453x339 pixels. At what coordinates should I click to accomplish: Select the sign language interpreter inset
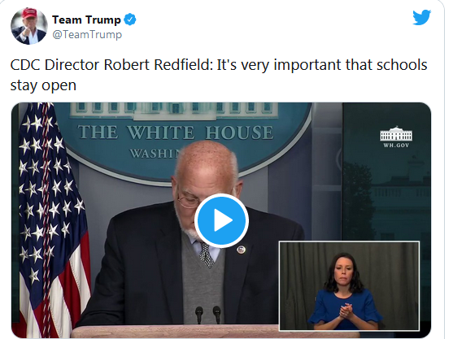click(x=349, y=286)
